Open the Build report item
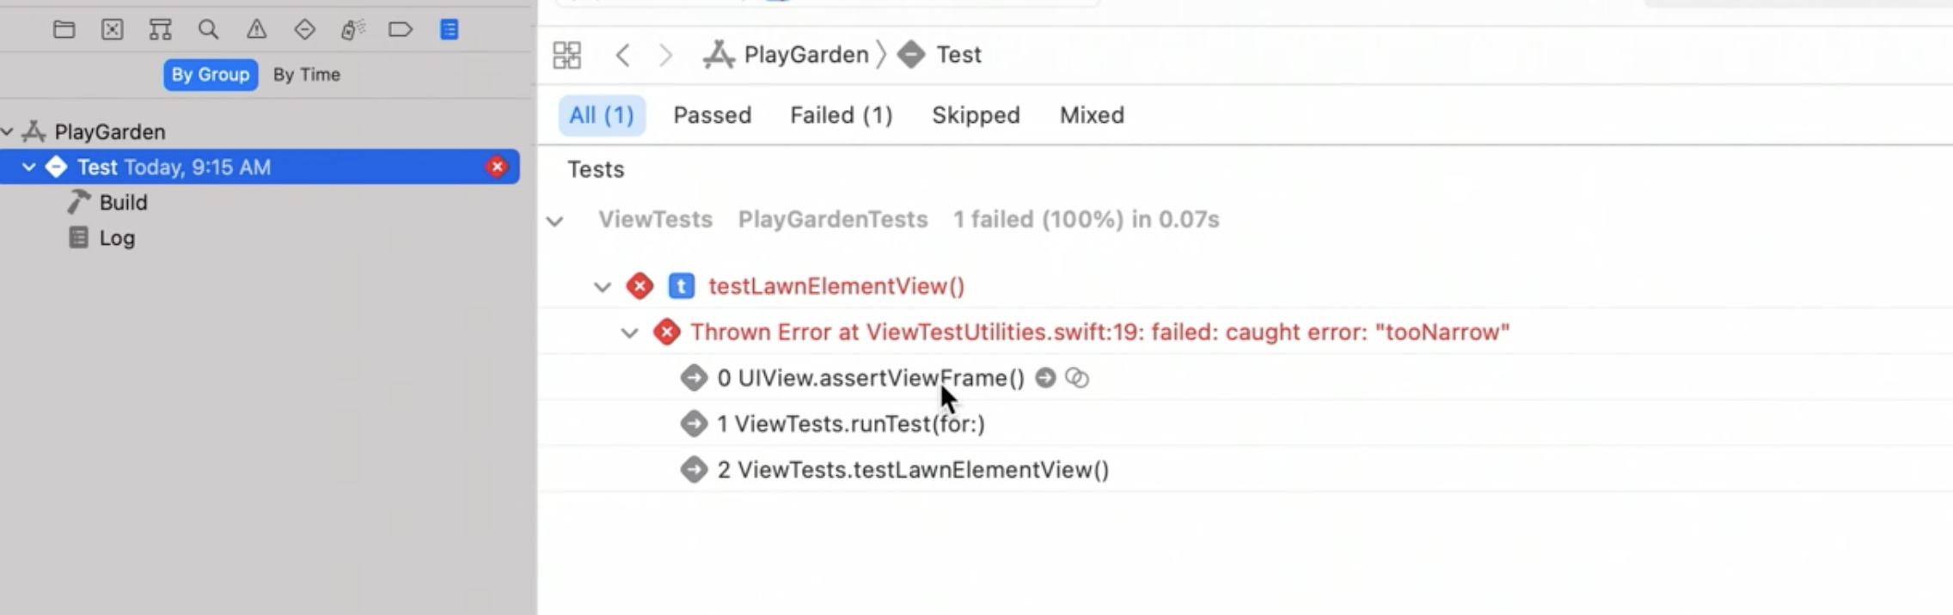 coord(123,203)
